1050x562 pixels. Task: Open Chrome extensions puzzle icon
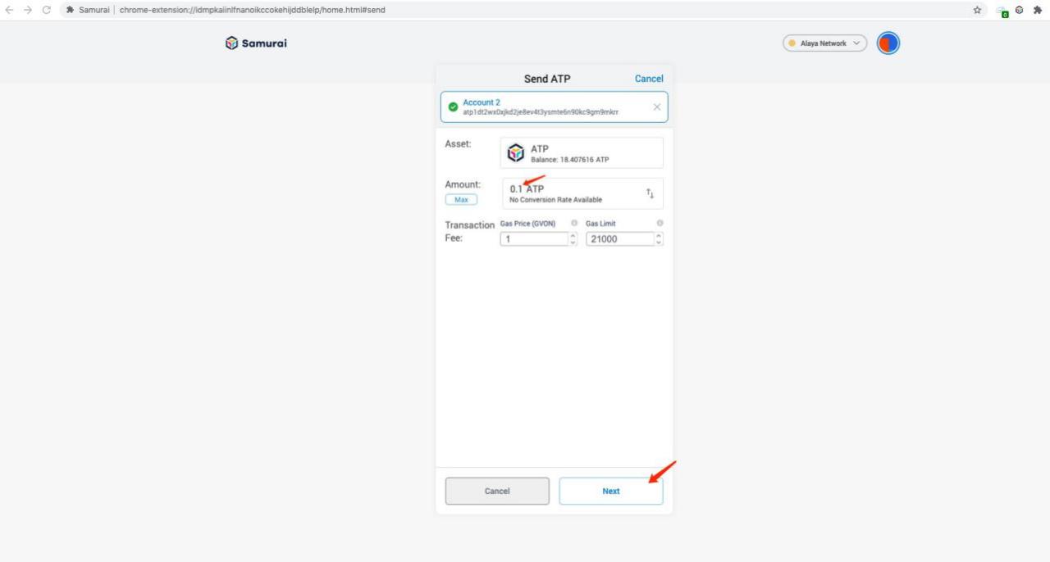1037,10
